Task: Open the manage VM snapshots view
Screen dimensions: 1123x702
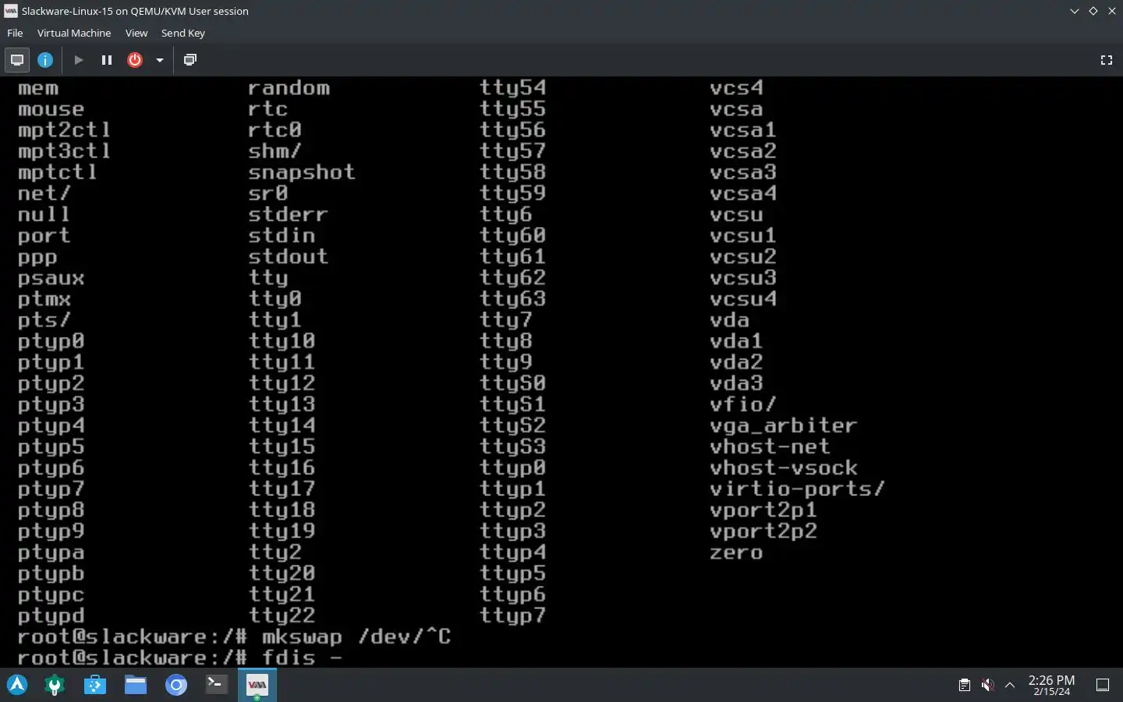Action: click(x=190, y=60)
